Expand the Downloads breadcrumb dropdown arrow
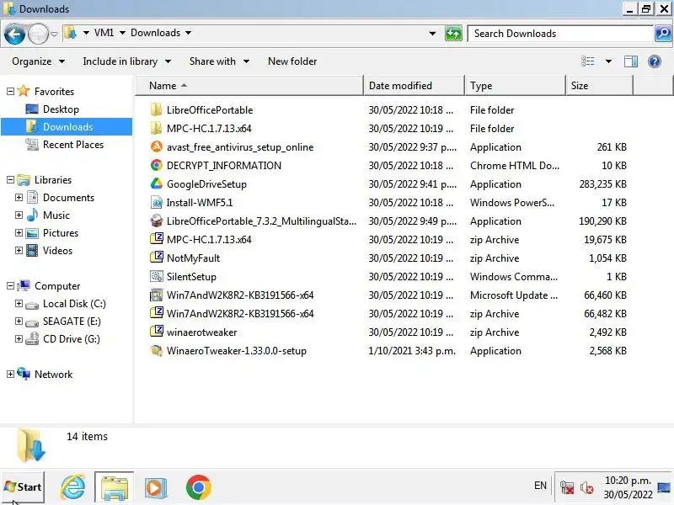 (188, 33)
